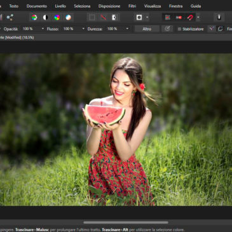The height and width of the screenshot is (232, 232).
Task: Open the Guida menu
Action: 196,6
